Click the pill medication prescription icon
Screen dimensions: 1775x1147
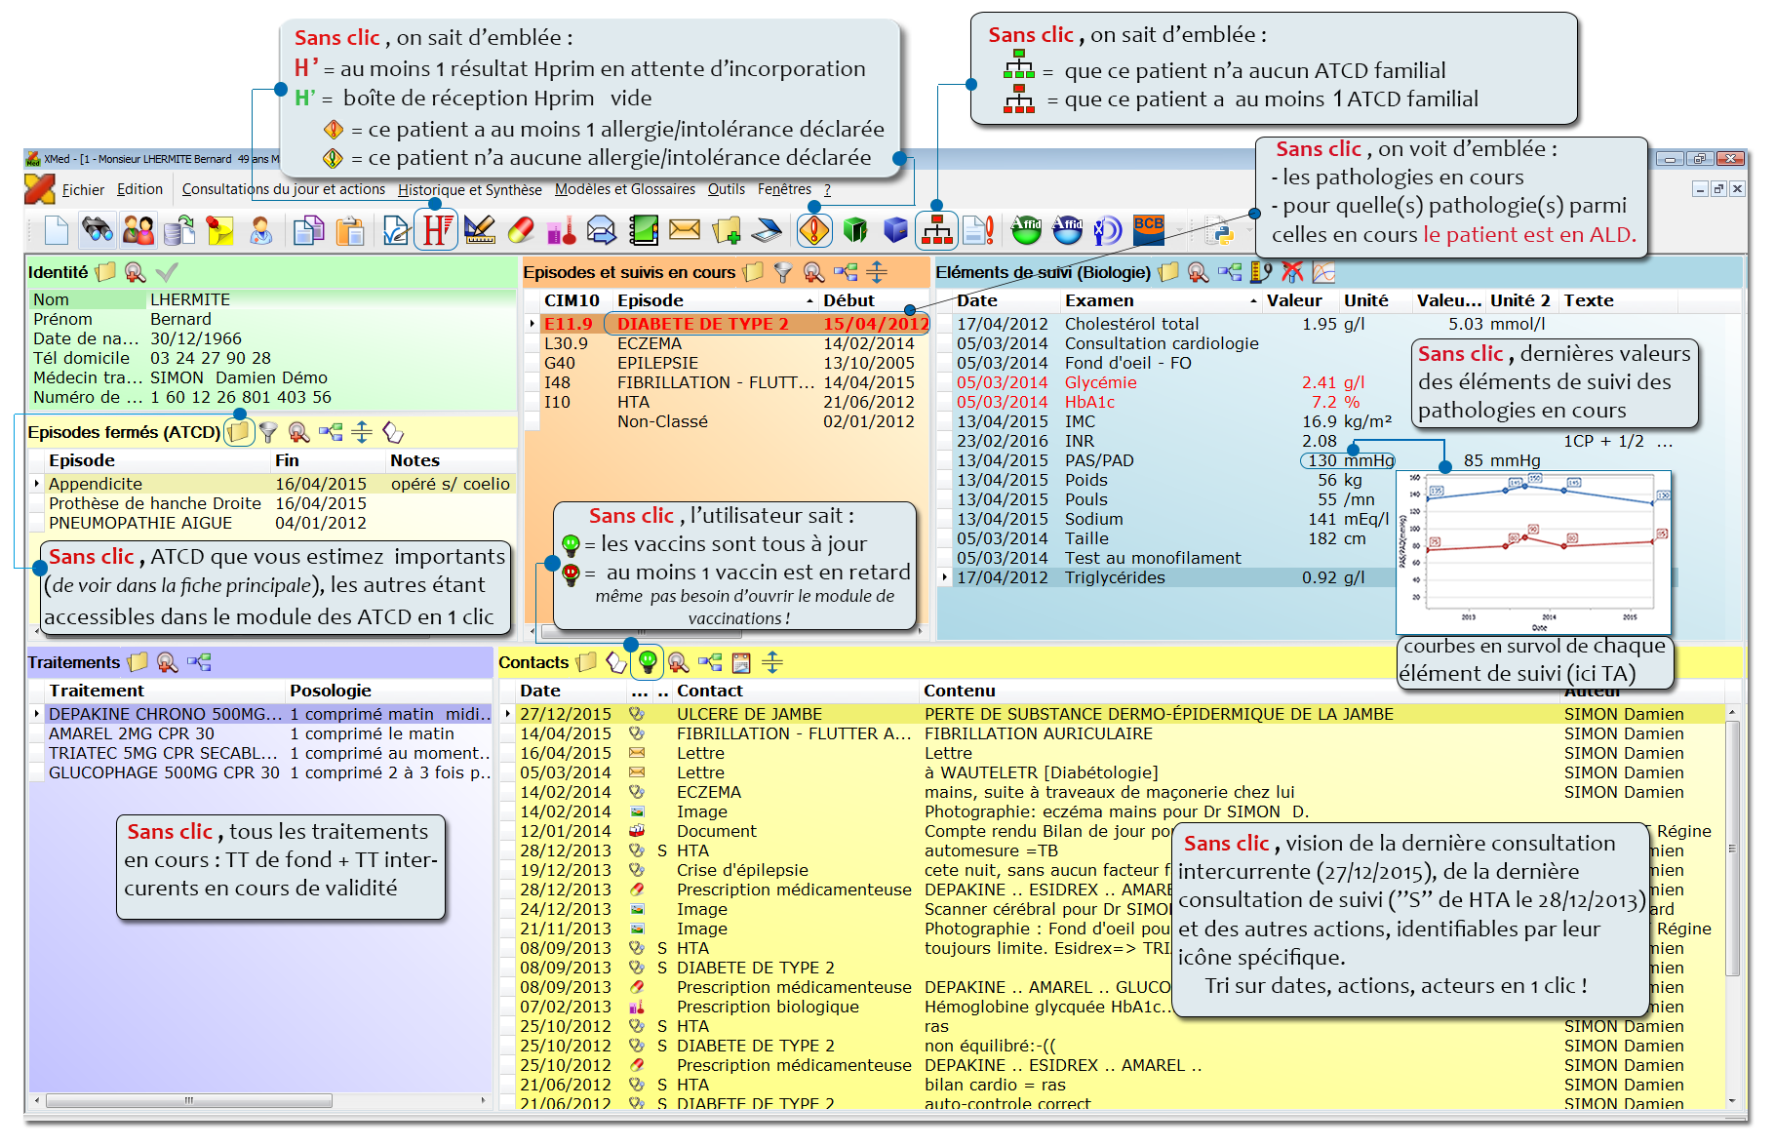[521, 230]
